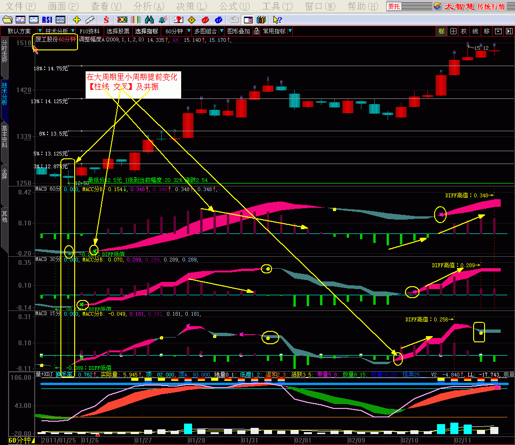Toggle the lock icon beside 图形叠加
Viewport: 515px width, 445px height.
click(x=256, y=31)
